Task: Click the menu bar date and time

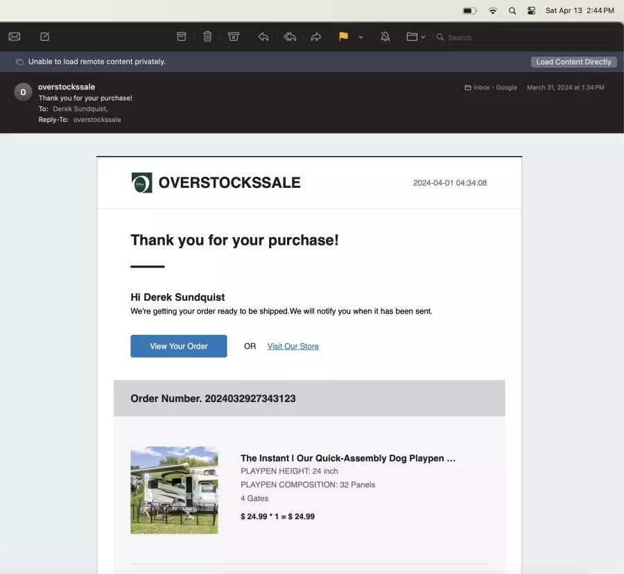Action: (x=580, y=10)
